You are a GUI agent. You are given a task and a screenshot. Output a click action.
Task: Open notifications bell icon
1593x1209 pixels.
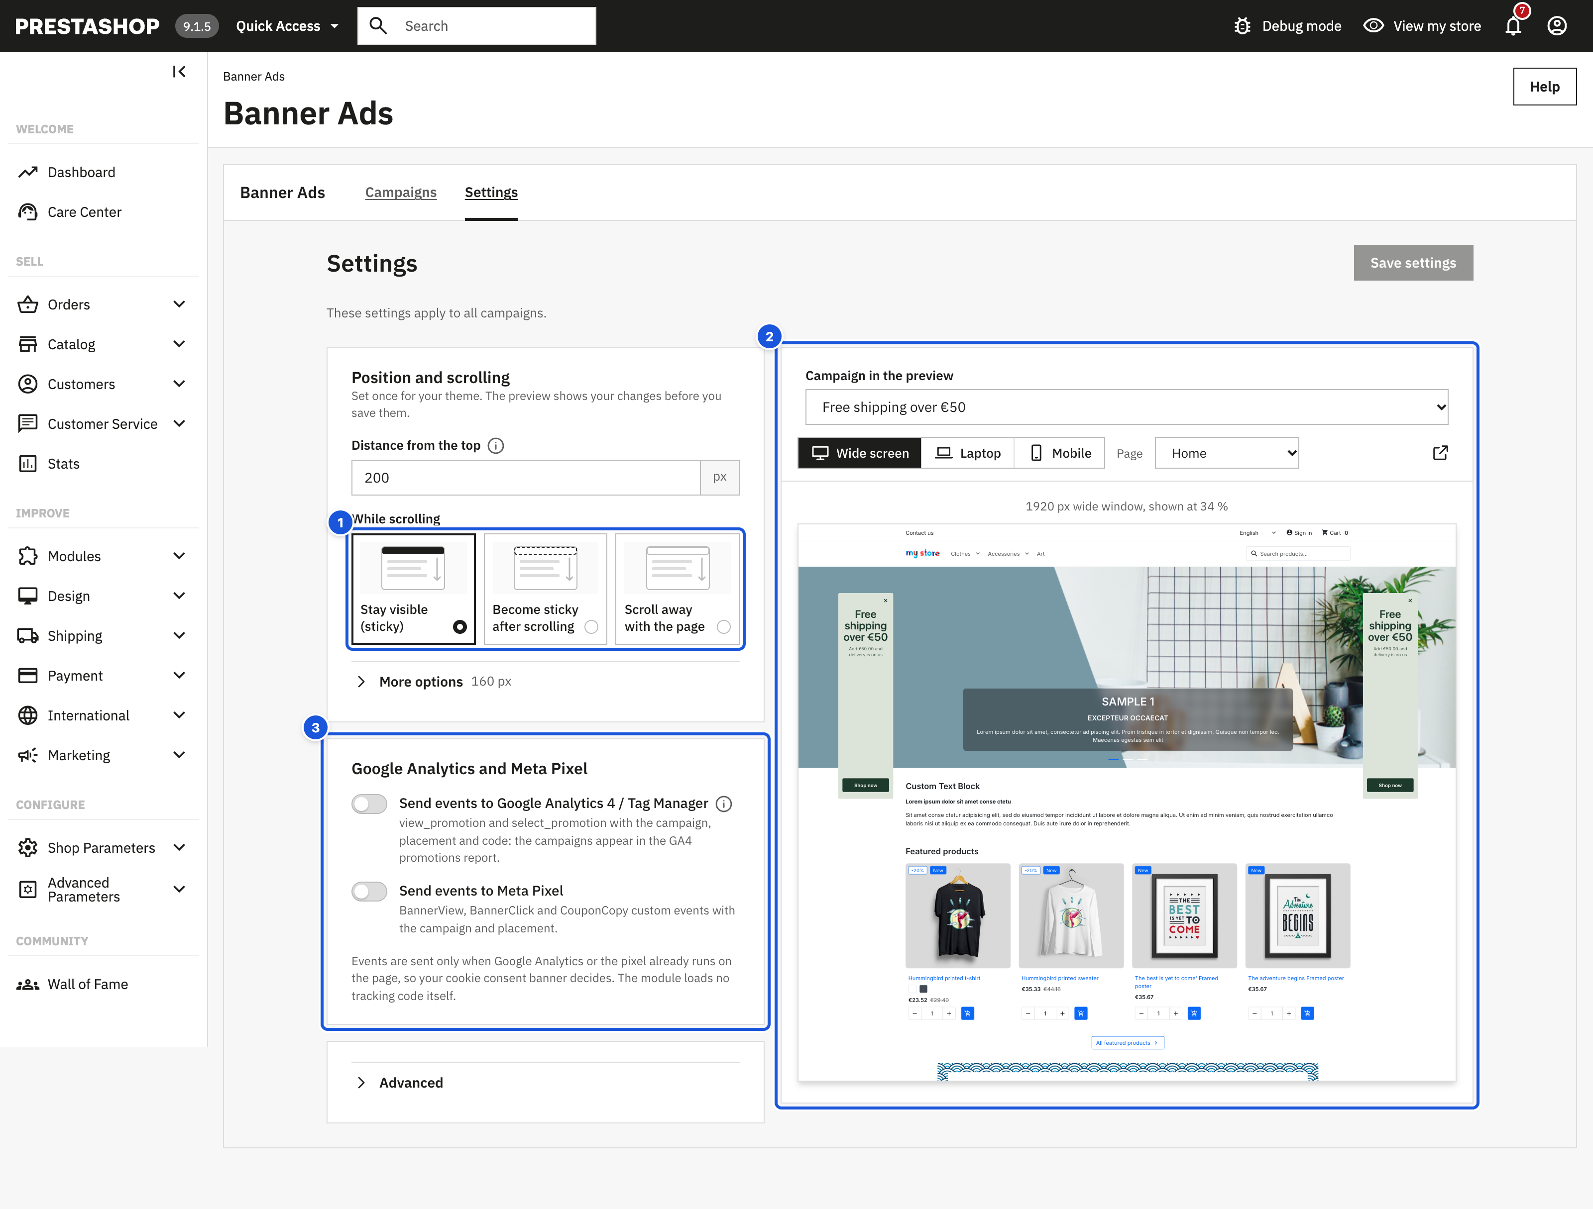[1513, 26]
